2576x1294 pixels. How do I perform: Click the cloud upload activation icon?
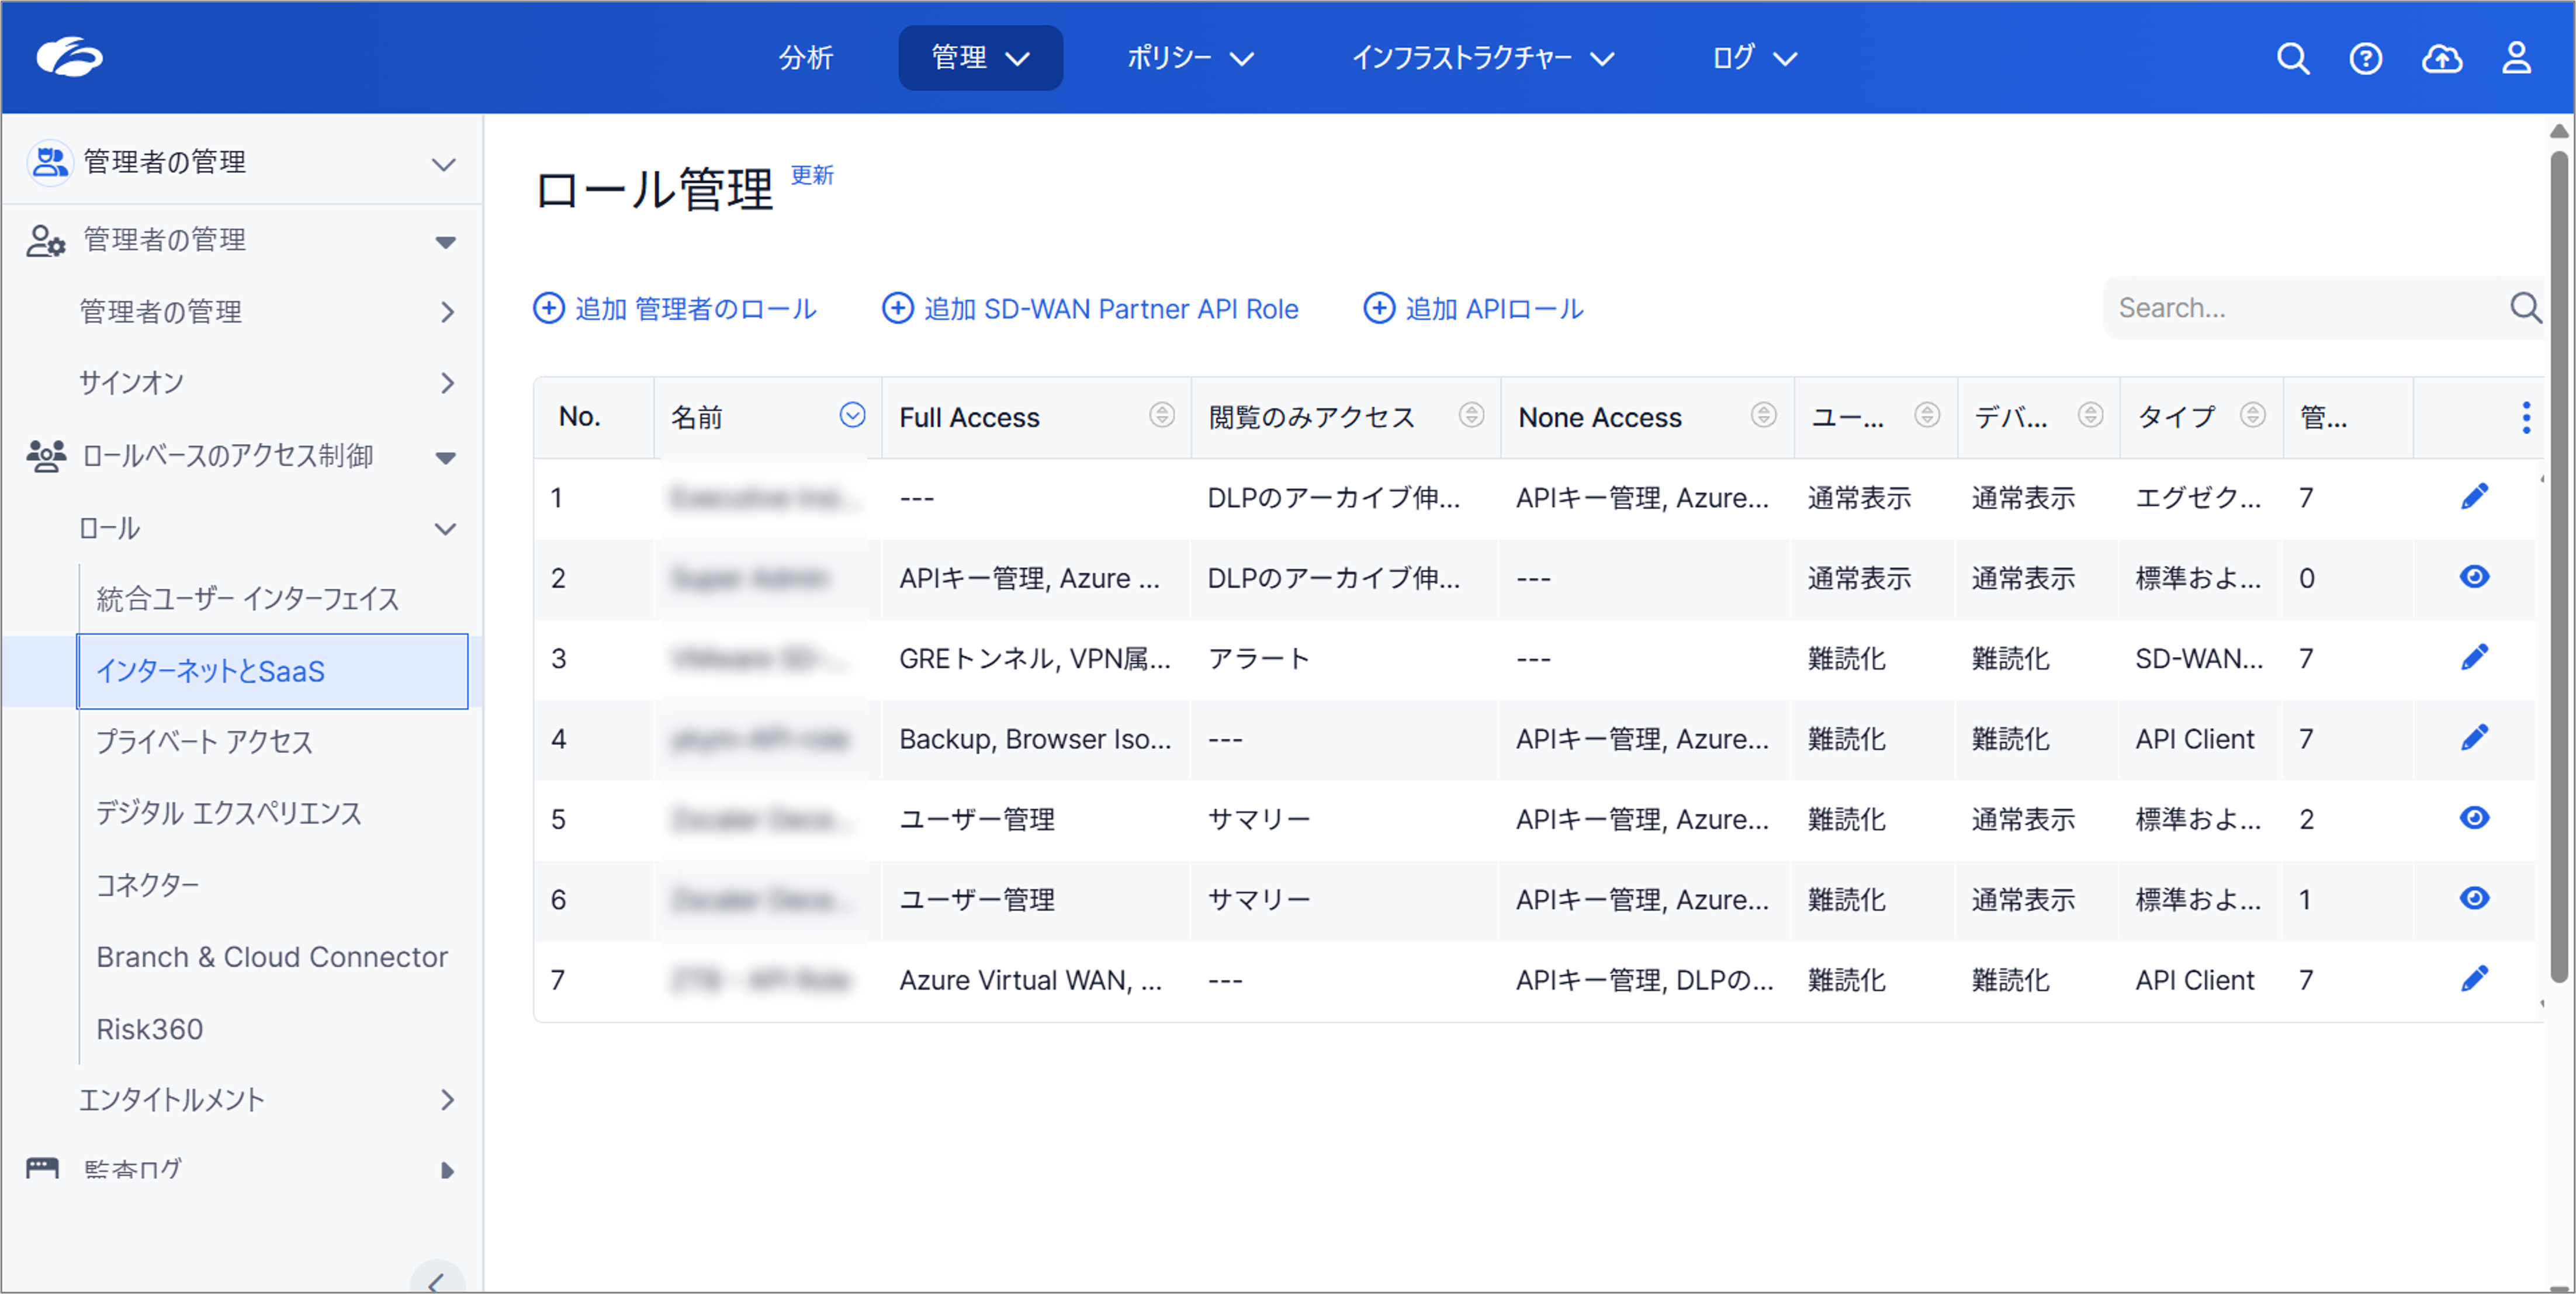coord(2441,58)
